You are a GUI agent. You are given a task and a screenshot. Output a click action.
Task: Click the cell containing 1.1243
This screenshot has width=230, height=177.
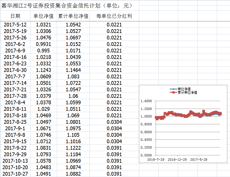(x=44, y=70)
